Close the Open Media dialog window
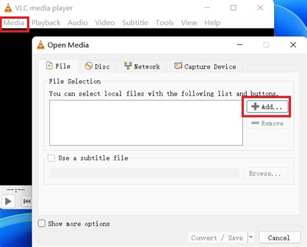 [x=293, y=45]
